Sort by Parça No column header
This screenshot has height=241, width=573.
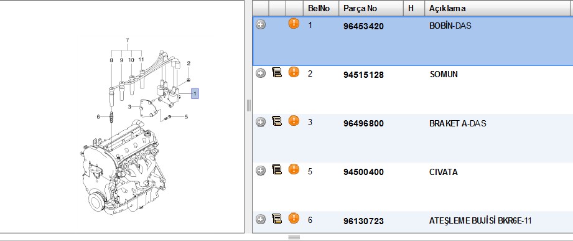coord(371,8)
